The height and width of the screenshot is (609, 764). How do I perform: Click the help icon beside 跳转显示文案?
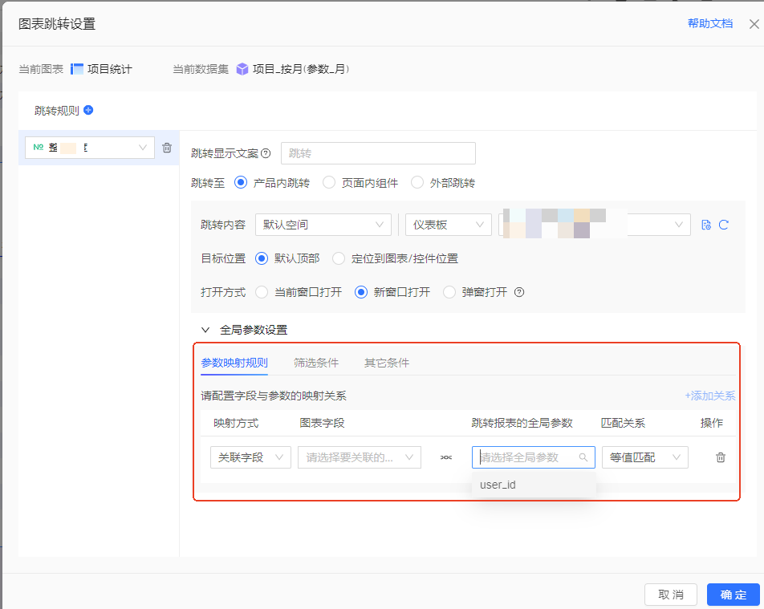(266, 153)
